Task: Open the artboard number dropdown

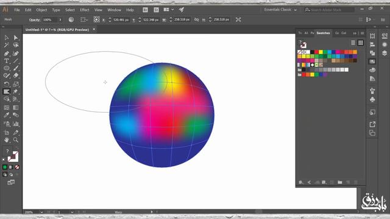Action: click(72, 212)
